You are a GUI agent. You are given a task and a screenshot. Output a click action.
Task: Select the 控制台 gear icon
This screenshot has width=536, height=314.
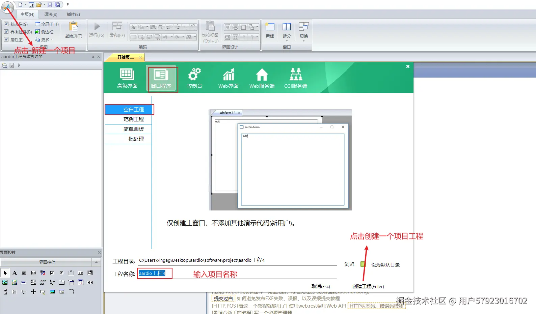pyautogui.click(x=195, y=79)
